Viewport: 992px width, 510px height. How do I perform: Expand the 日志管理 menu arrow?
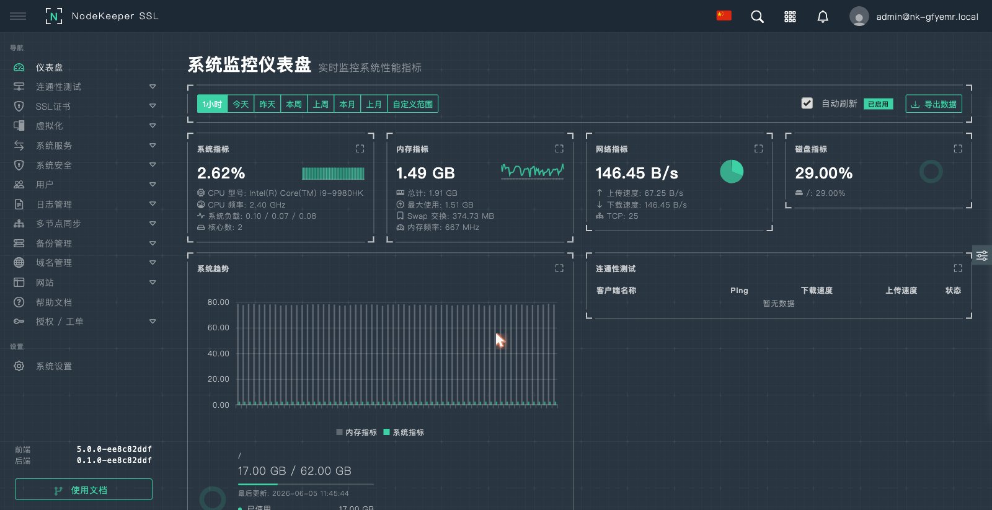(153, 204)
